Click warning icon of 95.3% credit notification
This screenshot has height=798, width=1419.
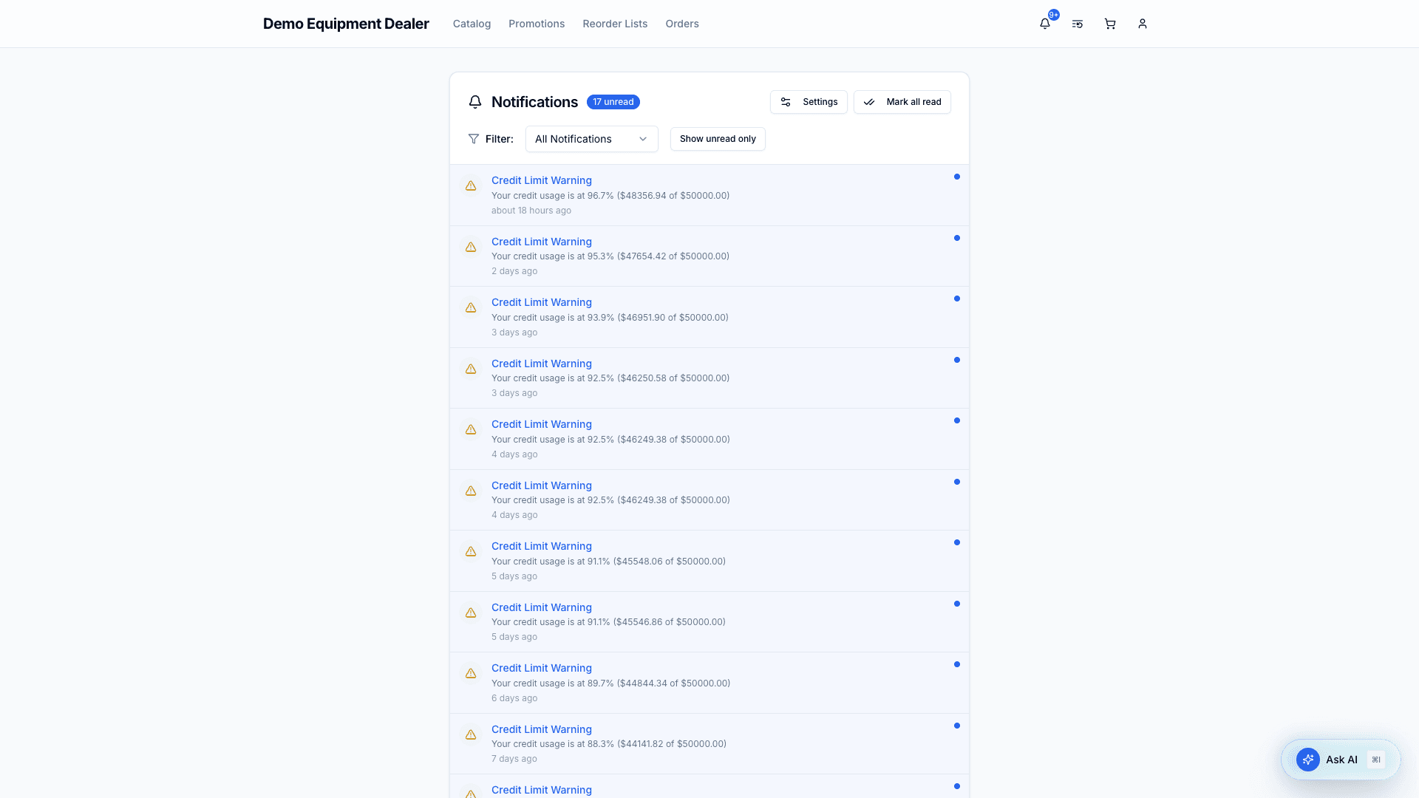pyautogui.click(x=471, y=247)
